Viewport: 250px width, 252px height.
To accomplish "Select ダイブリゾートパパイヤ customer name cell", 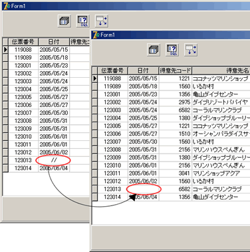I will tap(221, 102).
